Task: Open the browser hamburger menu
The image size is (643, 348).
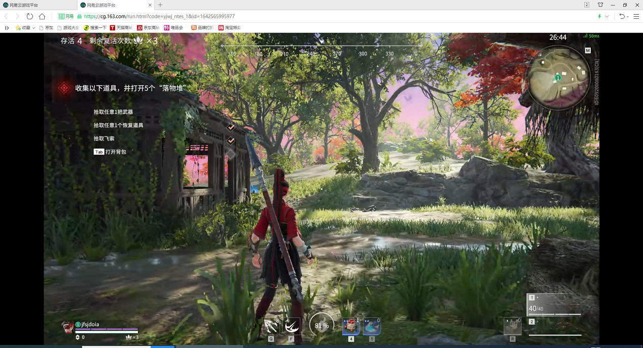Action: tap(636, 16)
